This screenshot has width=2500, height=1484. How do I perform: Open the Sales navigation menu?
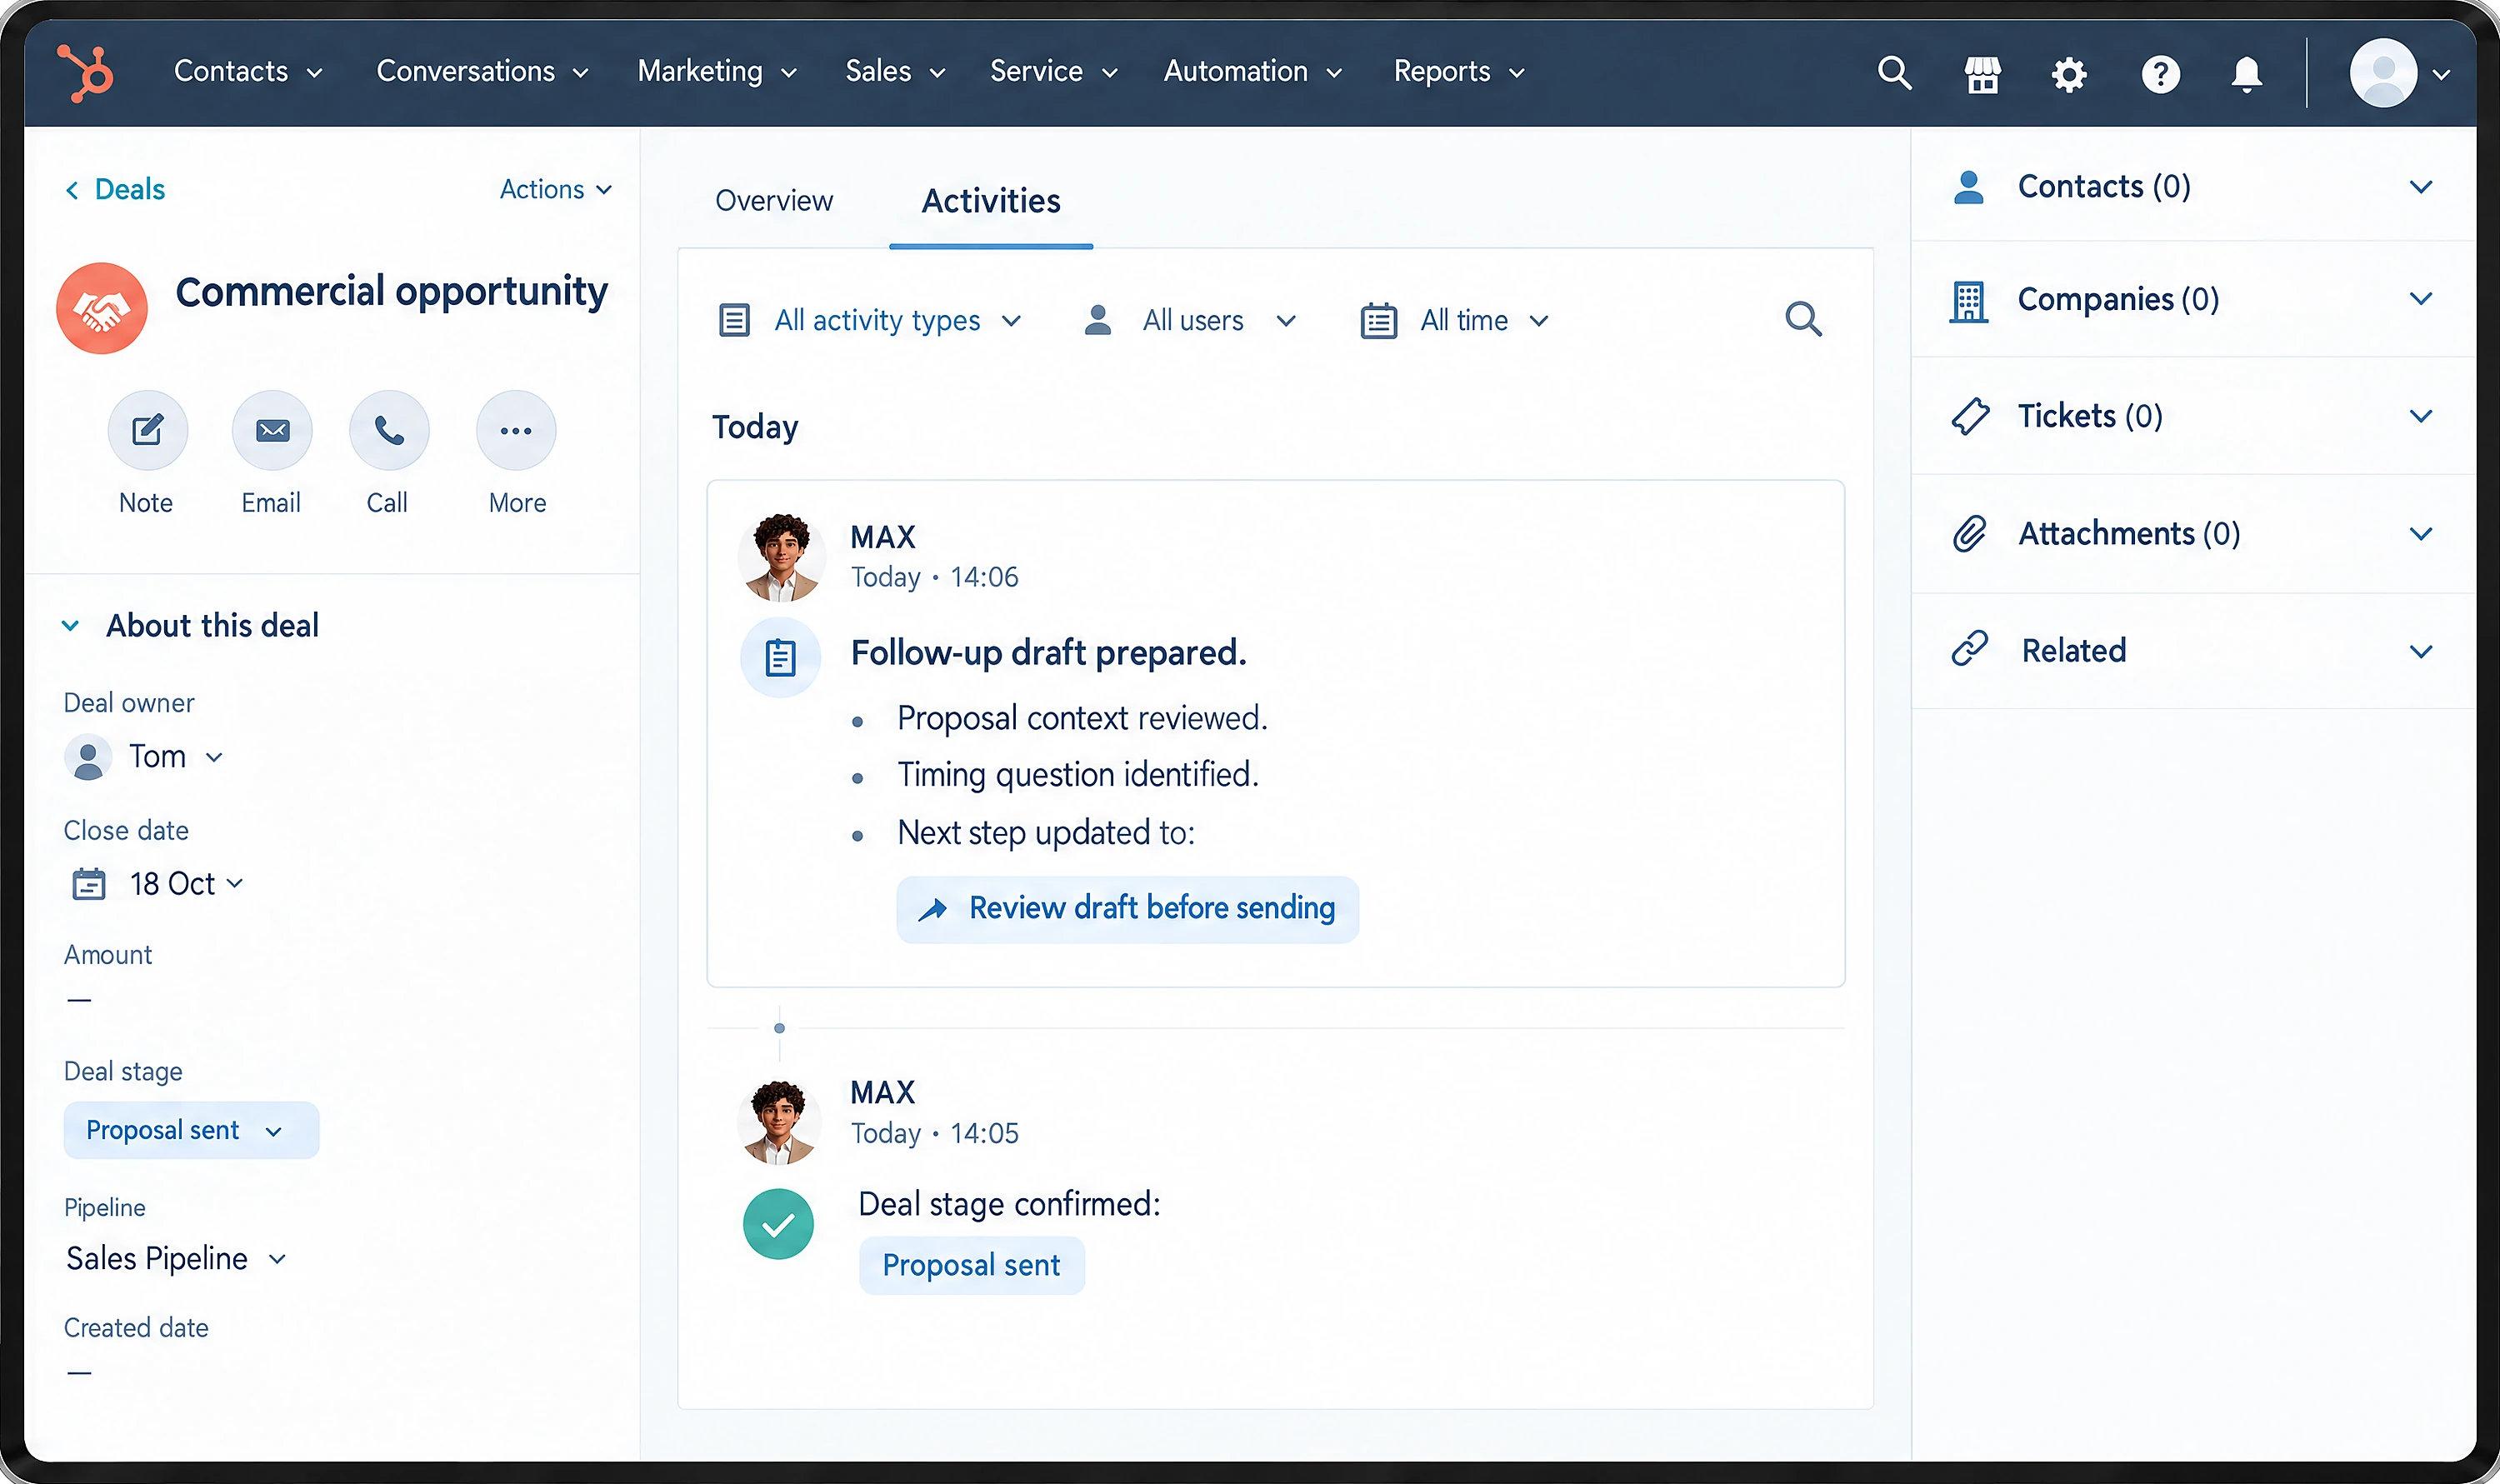pos(895,72)
